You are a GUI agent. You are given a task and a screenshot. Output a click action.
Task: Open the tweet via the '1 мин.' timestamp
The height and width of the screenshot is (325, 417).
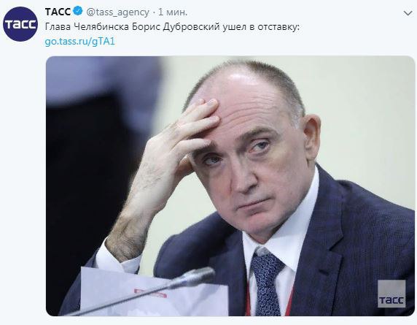pyautogui.click(x=173, y=12)
